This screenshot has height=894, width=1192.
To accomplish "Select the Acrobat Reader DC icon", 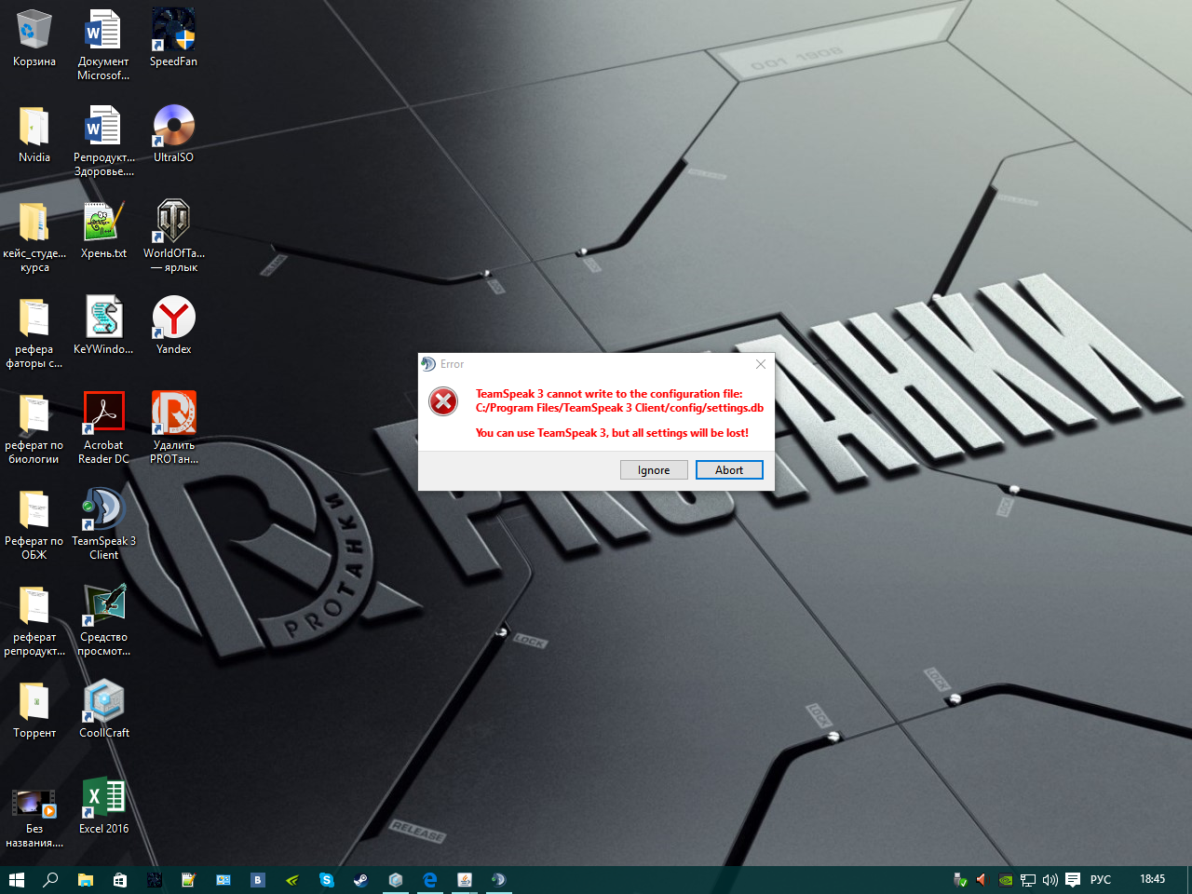I will click(x=103, y=414).
